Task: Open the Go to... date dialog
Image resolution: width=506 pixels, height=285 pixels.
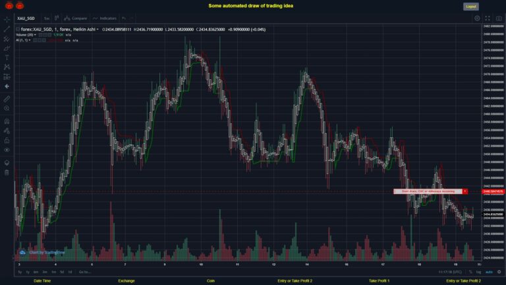Action: [84, 272]
